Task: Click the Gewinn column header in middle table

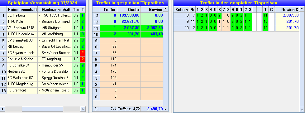Action: (151, 10)
